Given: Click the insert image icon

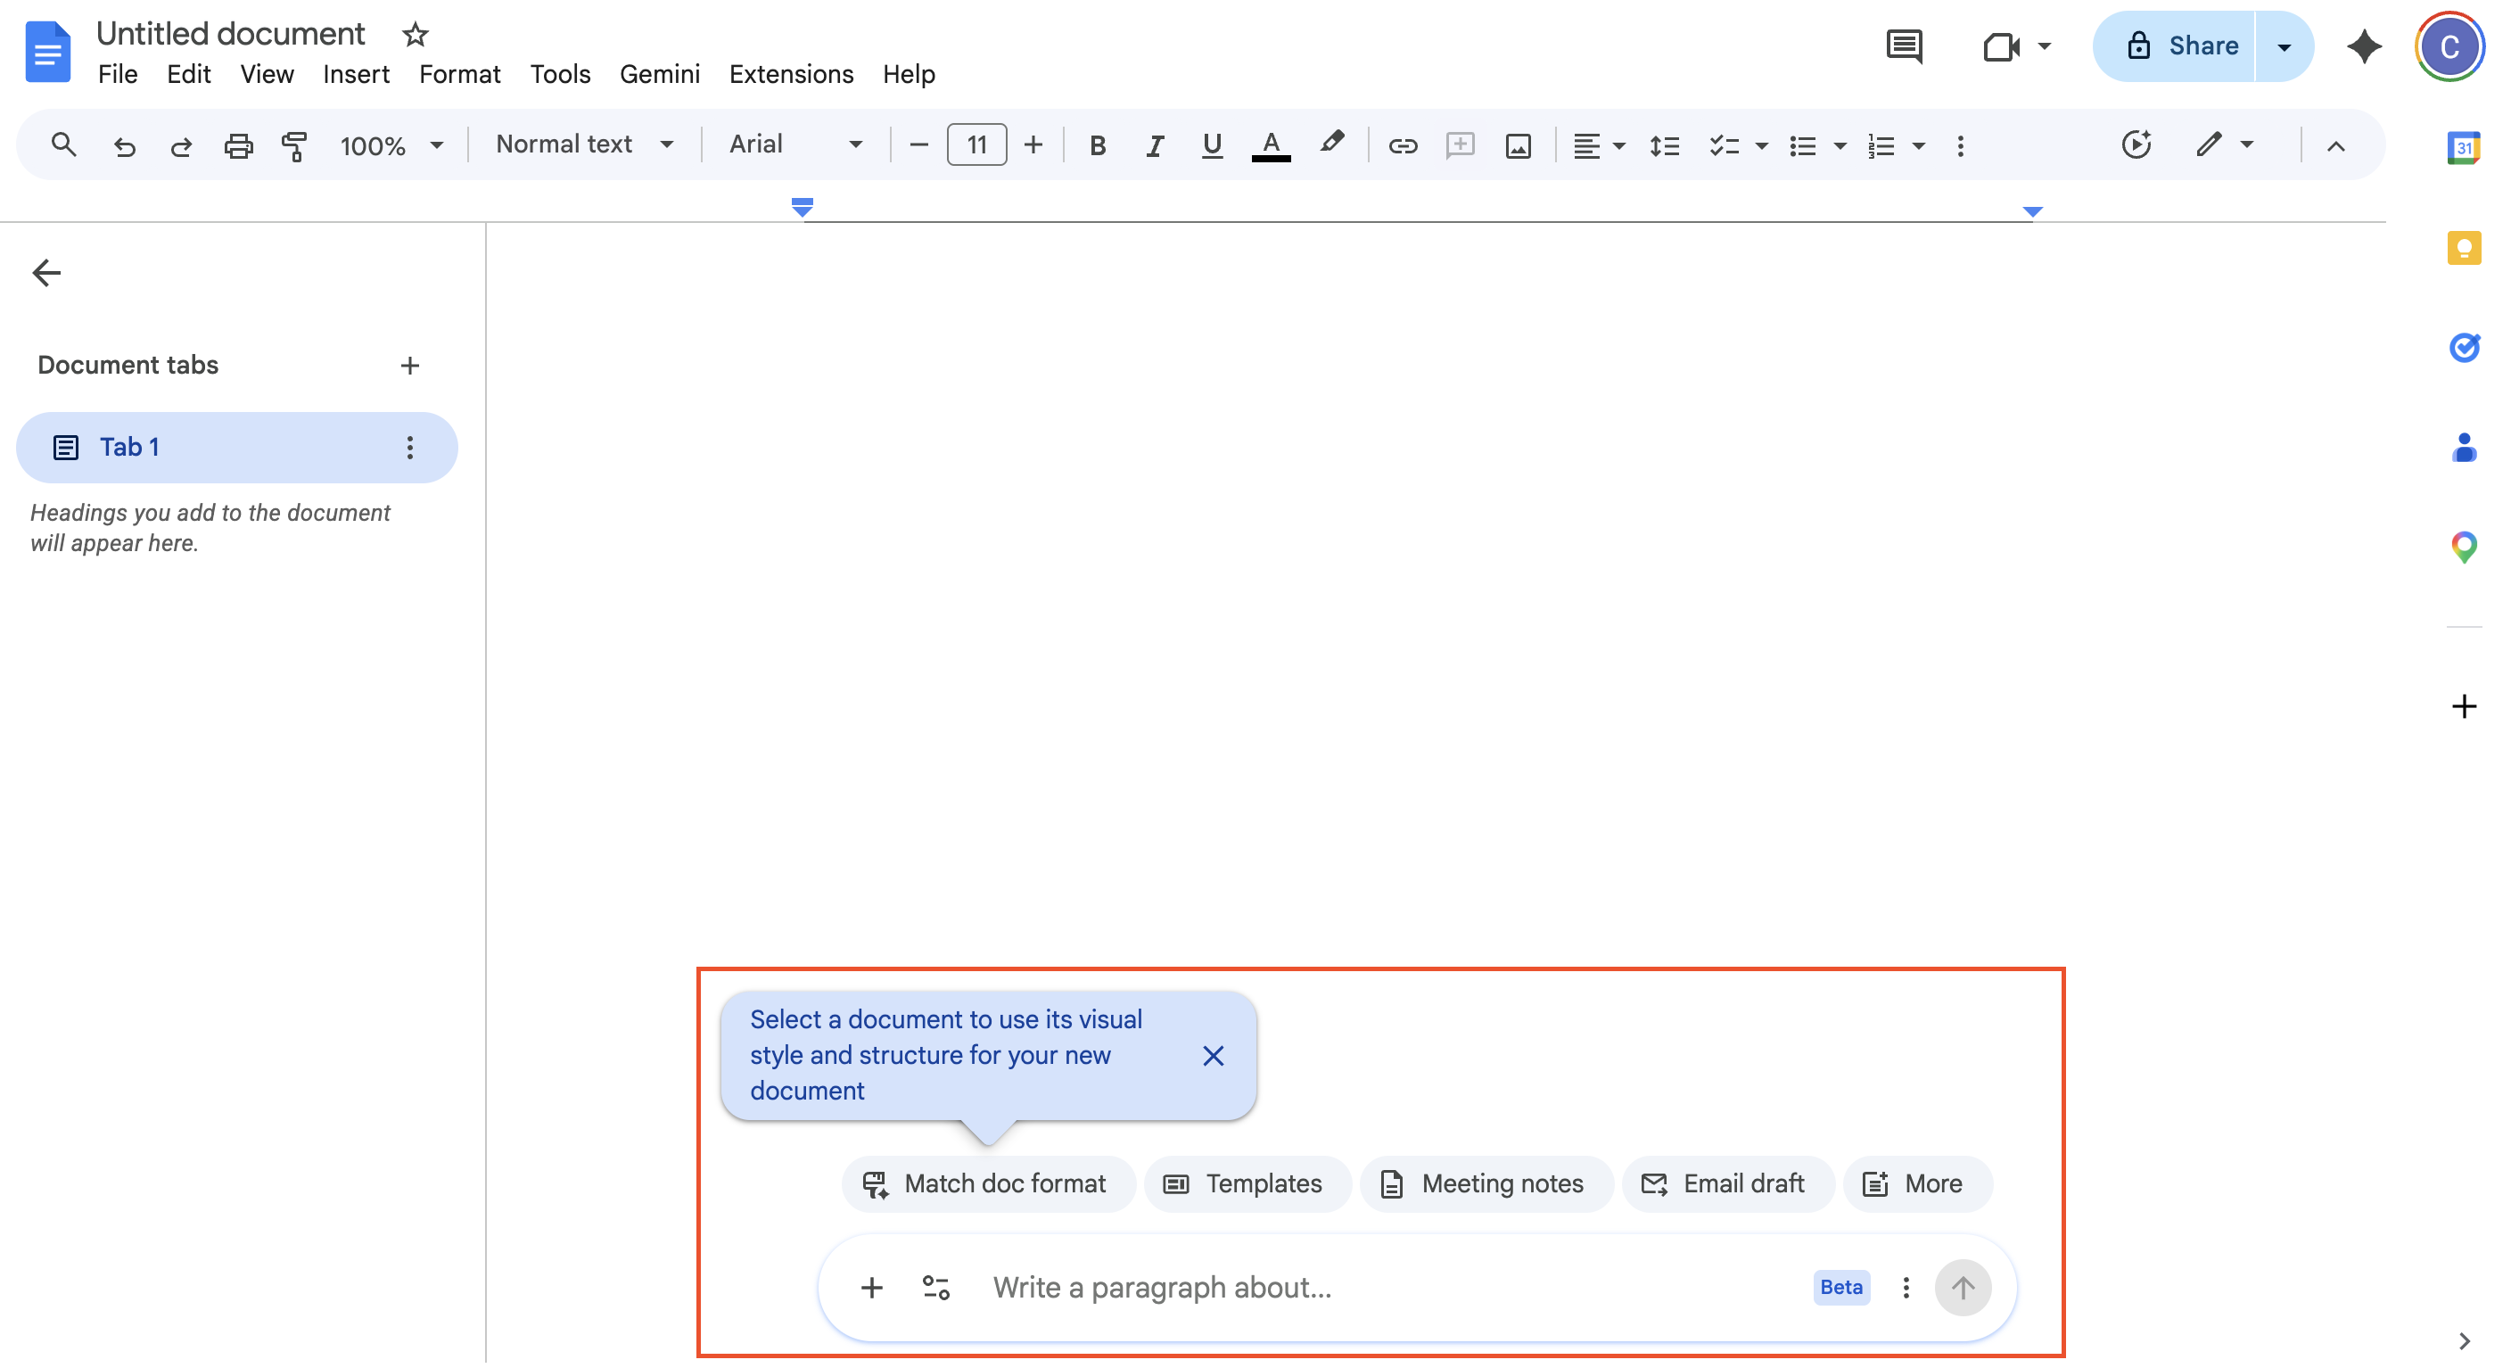Looking at the screenshot, I should (x=1518, y=145).
